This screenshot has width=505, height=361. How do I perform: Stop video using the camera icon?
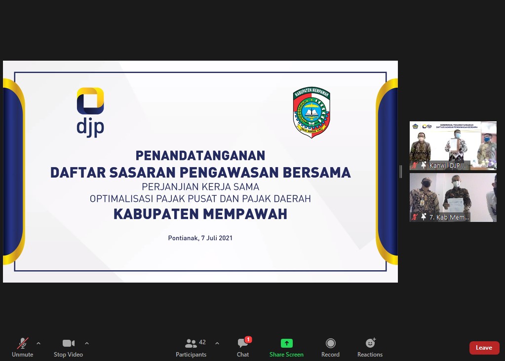tap(68, 344)
